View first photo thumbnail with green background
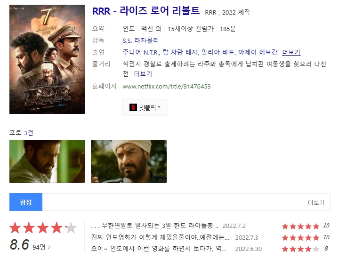 coord(47,161)
